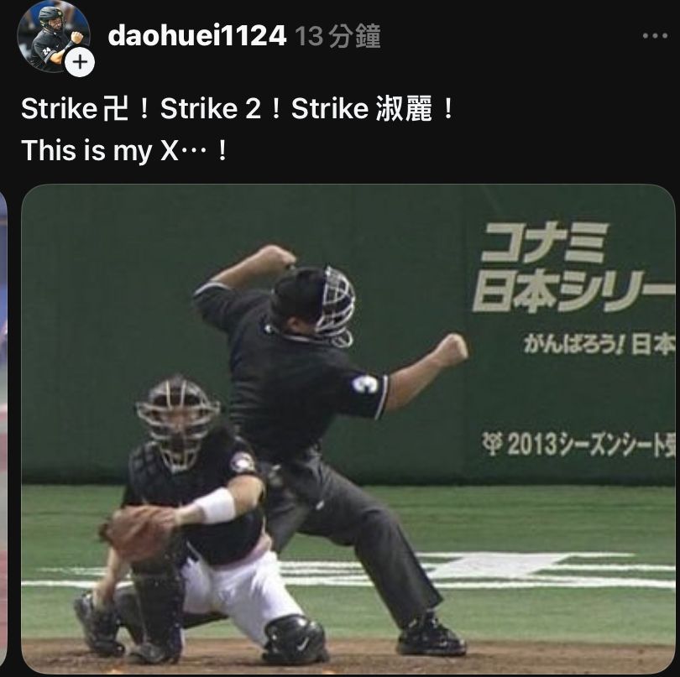
Task: Click the 2013 シーズンシート banner text
Action: click(x=578, y=444)
